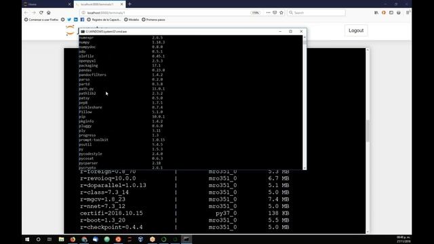Viewport: 434px width, 244px height.
Task: Switch to Firefox on the taskbar
Action: click(x=73, y=239)
